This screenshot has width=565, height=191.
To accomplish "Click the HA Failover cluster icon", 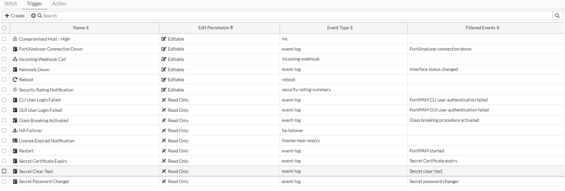I will [15, 130].
